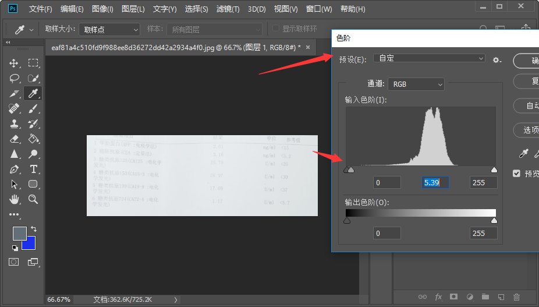Select the Zoom magnifier tool
The width and height of the screenshot is (539, 307).
(33, 199)
